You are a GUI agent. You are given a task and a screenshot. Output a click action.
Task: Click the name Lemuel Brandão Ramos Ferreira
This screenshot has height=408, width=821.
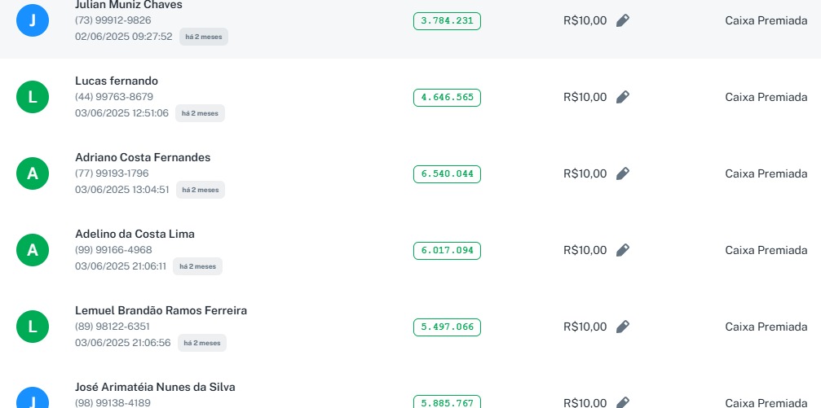[161, 310]
